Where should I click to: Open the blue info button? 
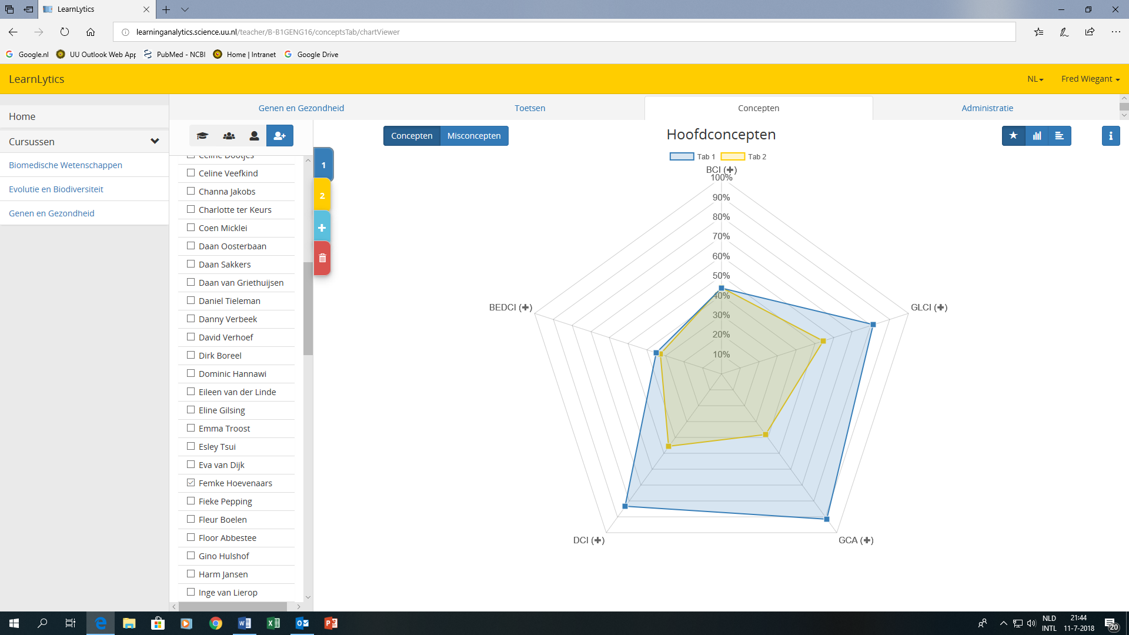pyautogui.click(x=1111, y=136)
